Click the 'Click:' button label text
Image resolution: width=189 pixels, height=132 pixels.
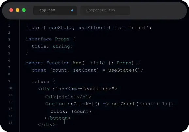[x=59, y=111]
